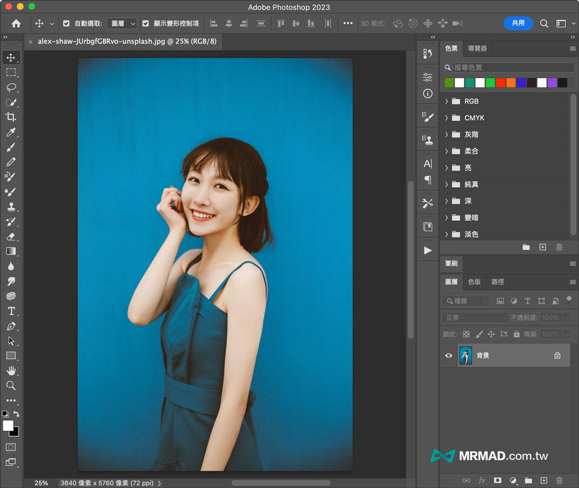
Task: Select the Blur droplet tool
Action: point(11,266)
